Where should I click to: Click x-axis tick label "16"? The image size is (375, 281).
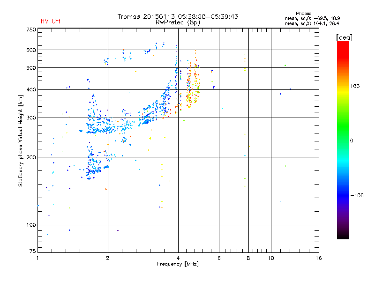(x=319, y=258)
